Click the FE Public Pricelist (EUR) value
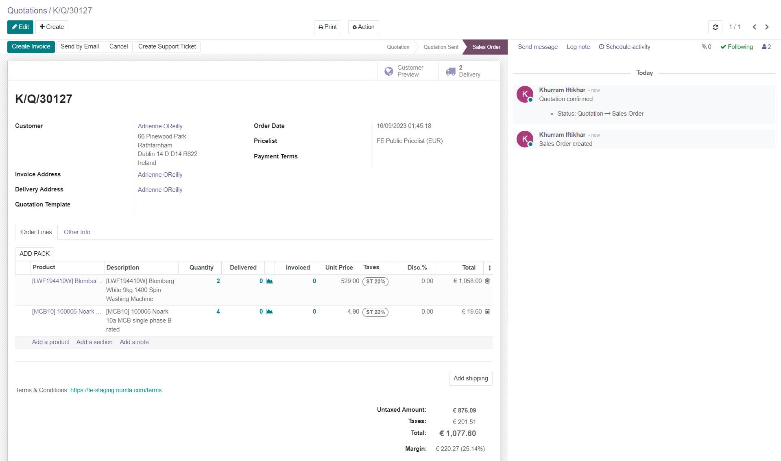 tap(410, 141)
